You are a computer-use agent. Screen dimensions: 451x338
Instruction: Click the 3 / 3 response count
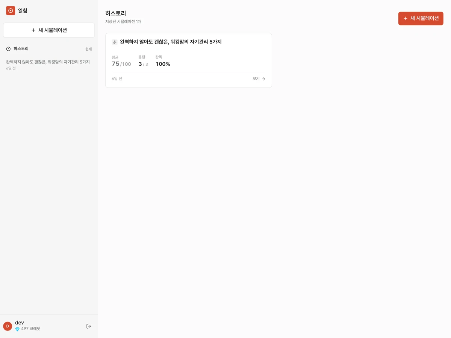click(143, 64)
